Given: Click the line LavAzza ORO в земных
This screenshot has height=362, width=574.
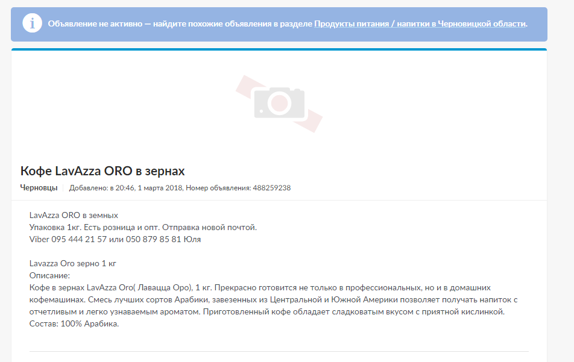Looking at the screenshot, I should point(74,215).
